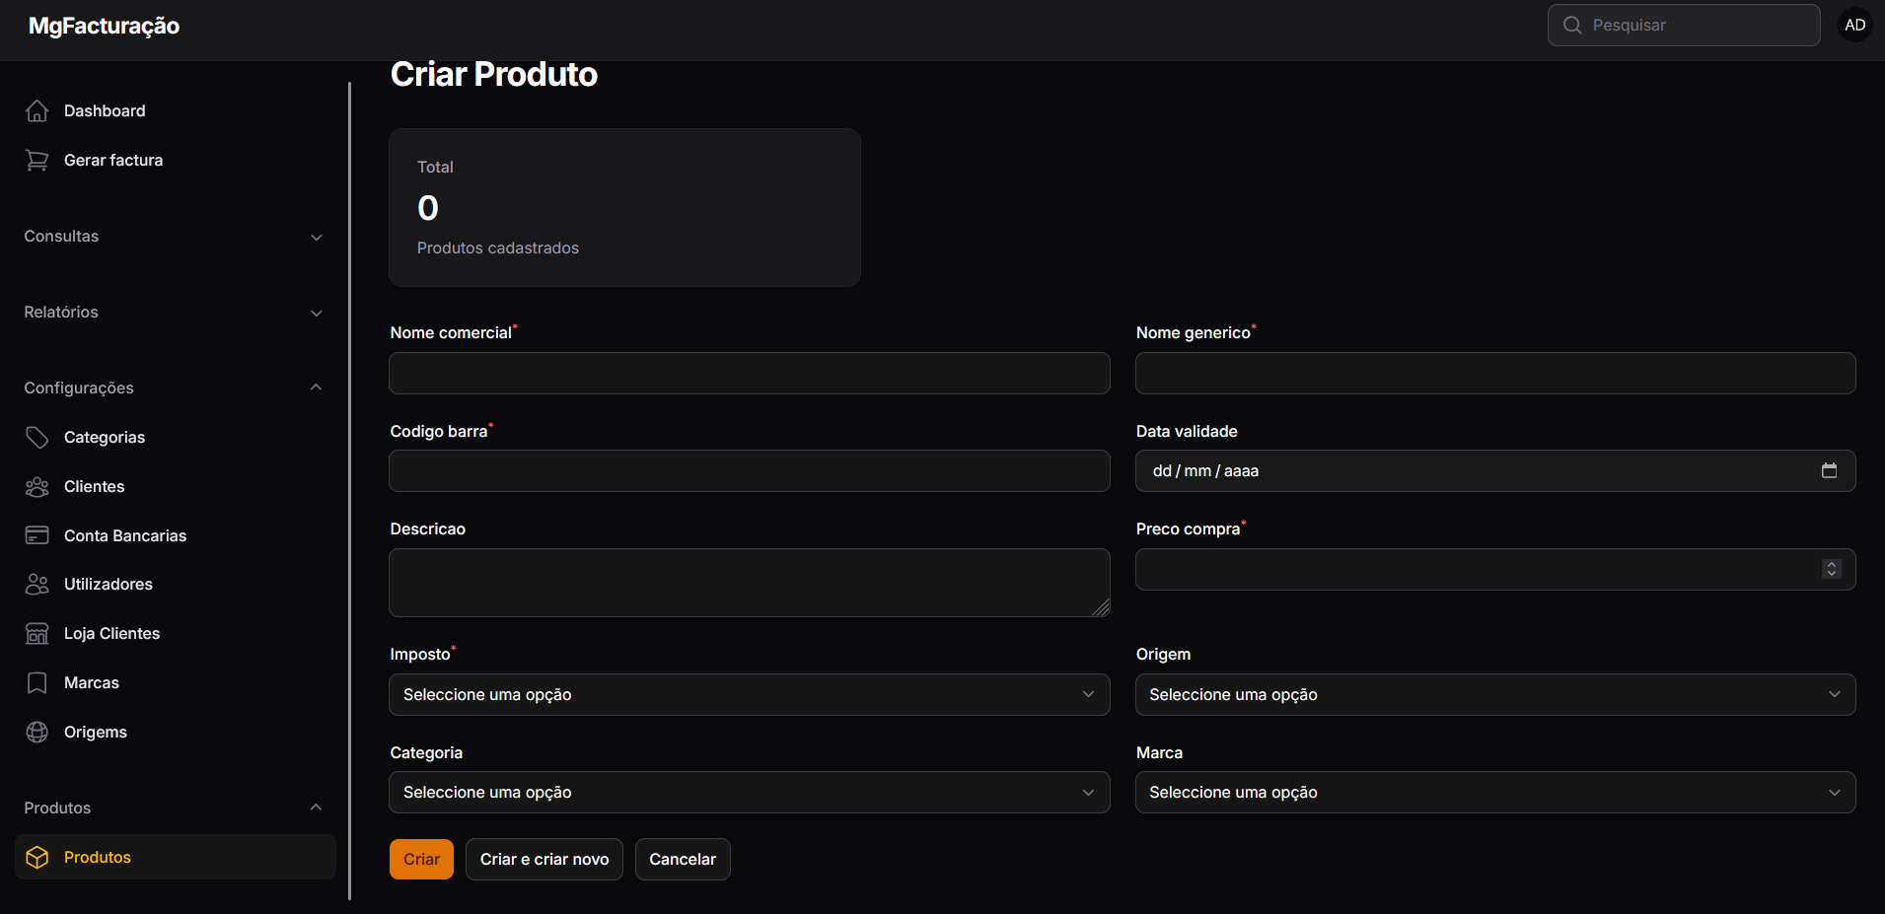Open the Imposto dropdown

point(750,695)
